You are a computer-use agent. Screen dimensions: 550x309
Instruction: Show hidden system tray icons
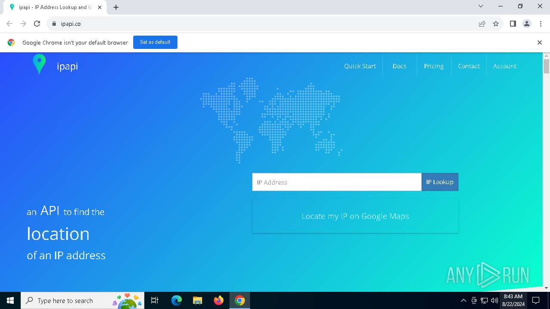pyautogui.click(x=463, y=300)
